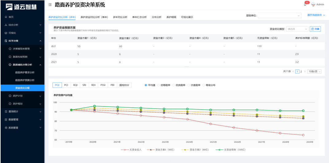This screenshot has width=329, height=163.
Task: Click the Admin user avatar icon
Action: point(313,5)
